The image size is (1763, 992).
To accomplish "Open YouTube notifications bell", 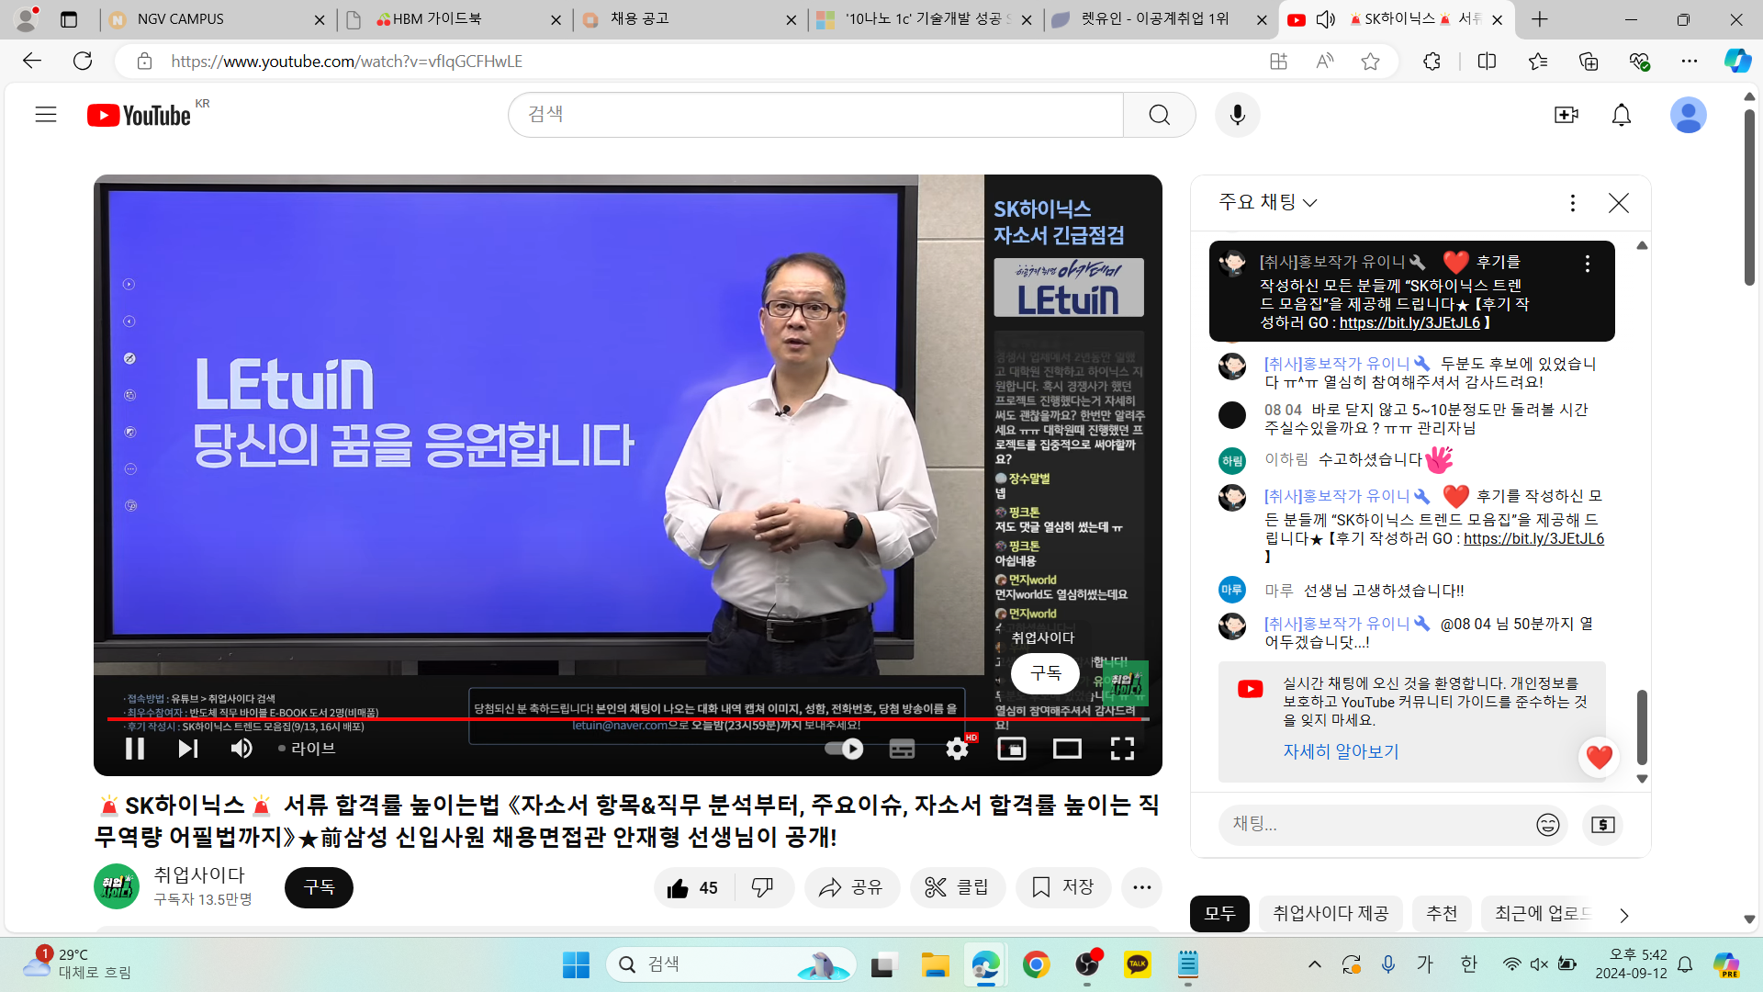I will coord(1622,115).
